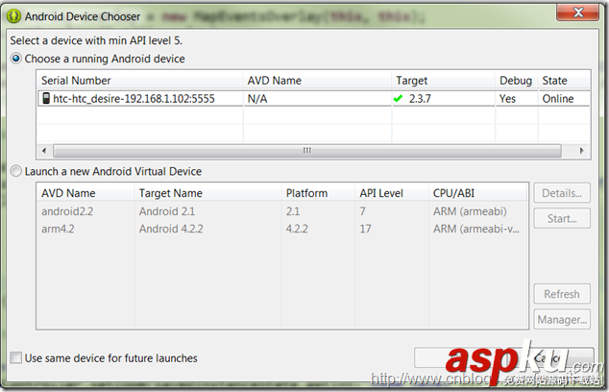This screenshot has height=392, width=609.
Task: Click the horizontal scrollbar thumb in device table
Action: click(306, 151)
